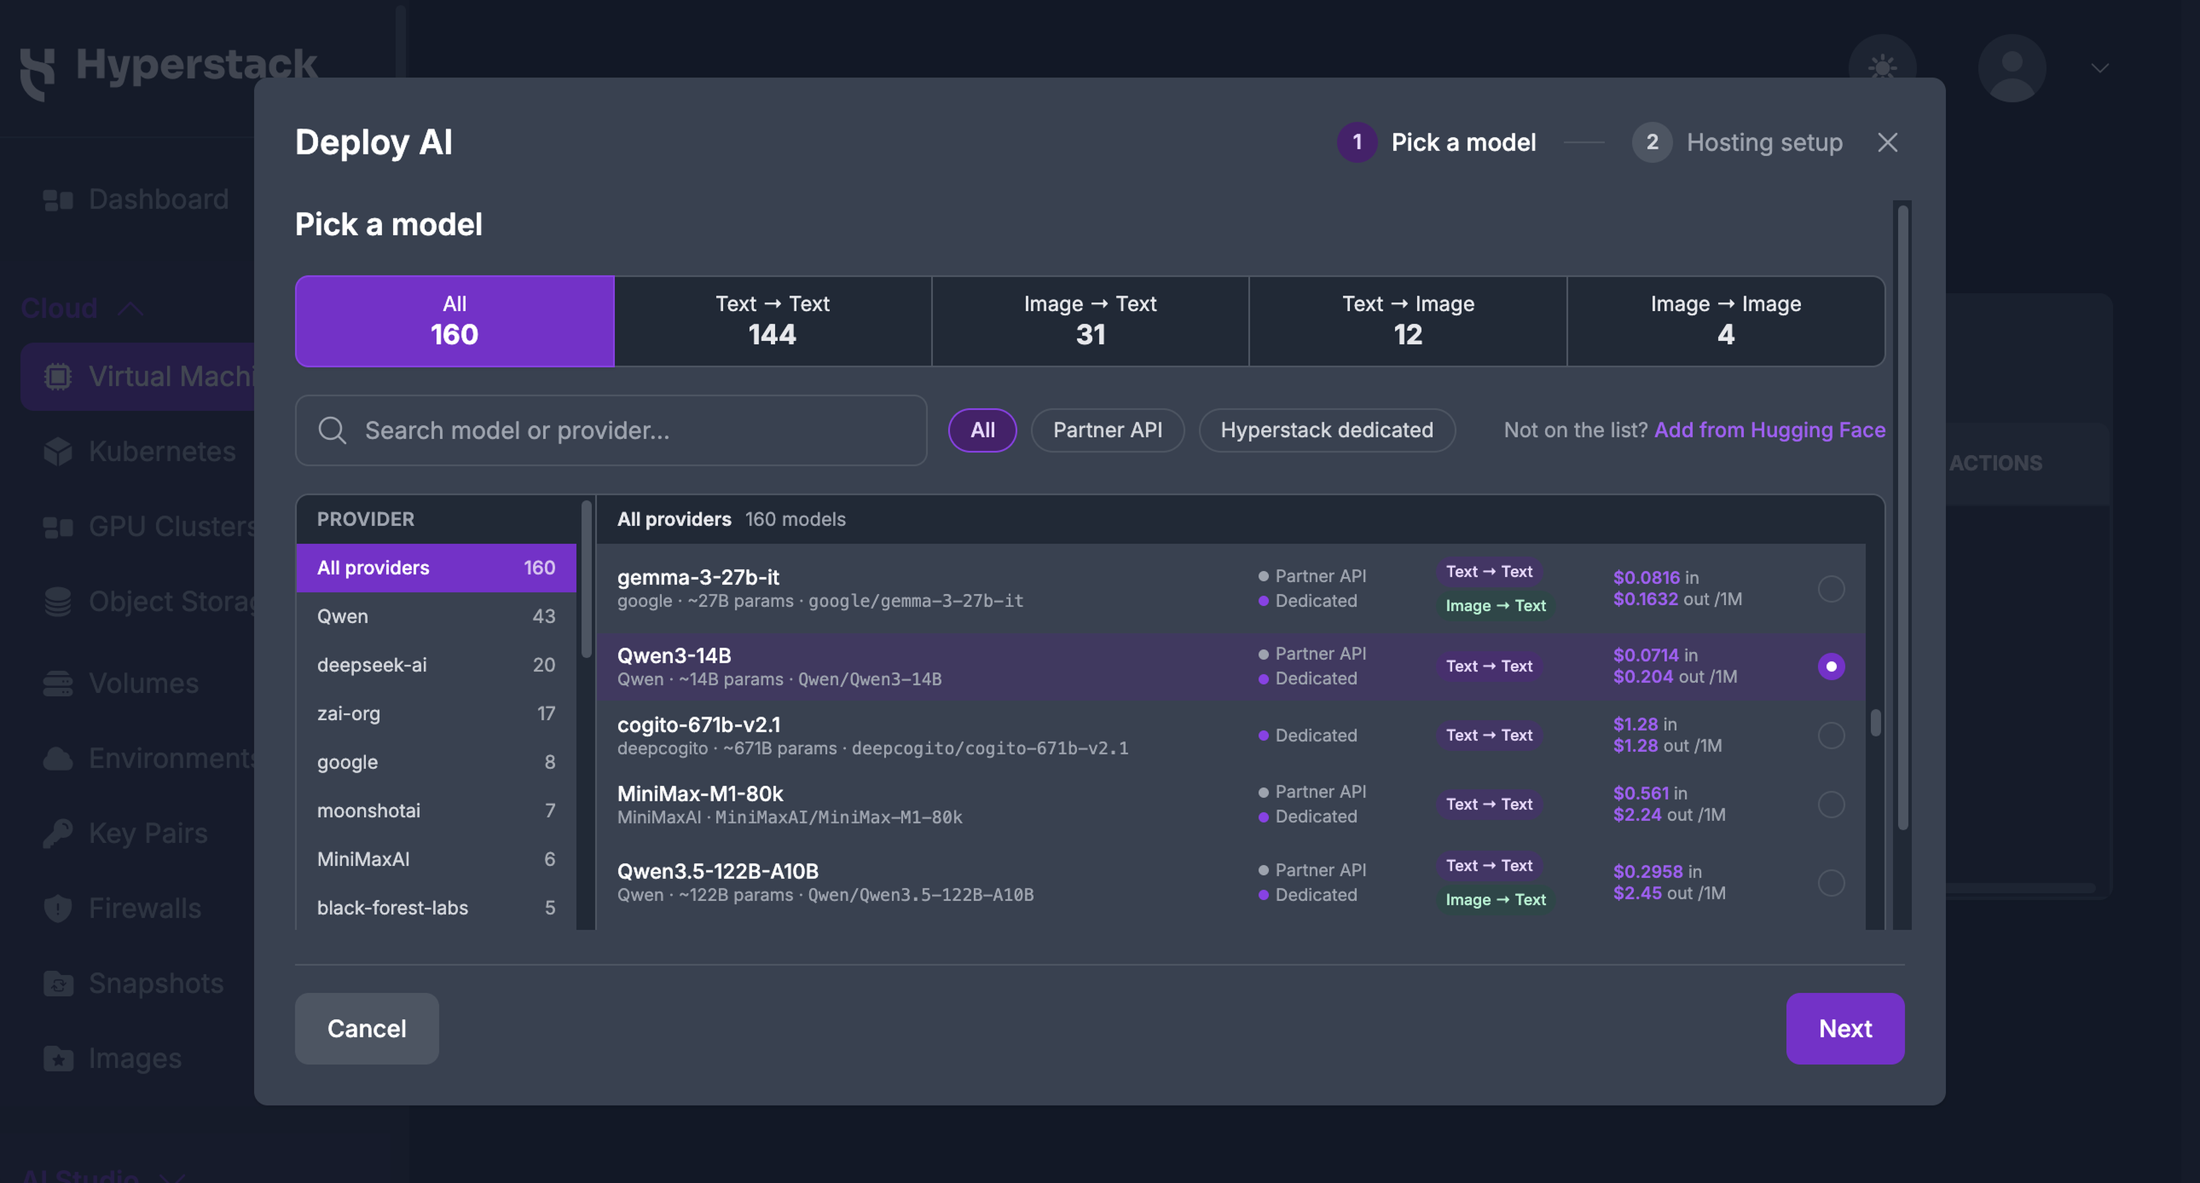
Task: Toggle the light theme sun icon
Action: 1882,68
